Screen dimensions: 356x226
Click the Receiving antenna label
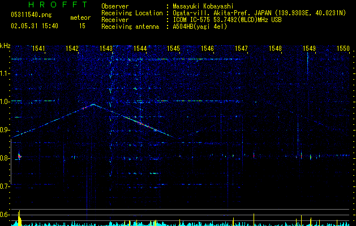tap(130, 27)
